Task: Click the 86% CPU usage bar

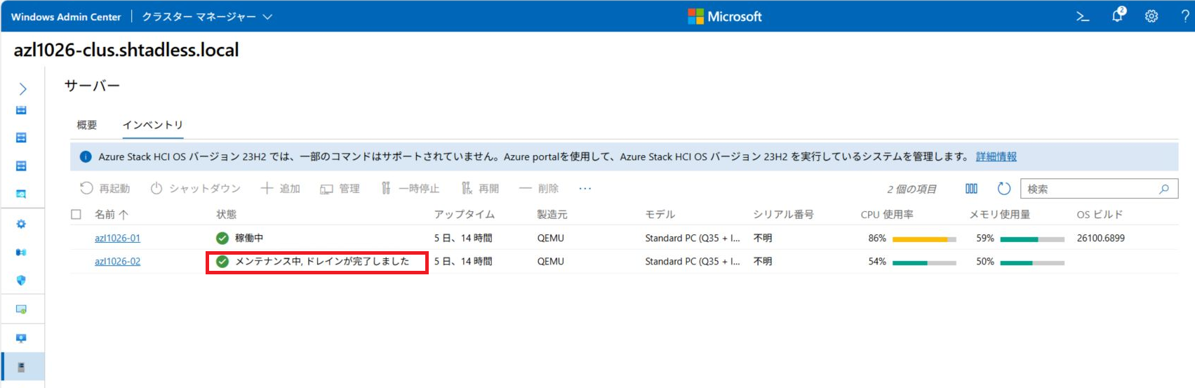Action: [x=924, y=239]
